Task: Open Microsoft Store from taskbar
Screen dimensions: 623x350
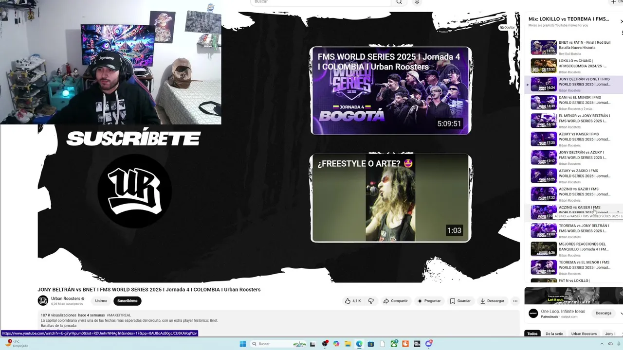Action: coord(371,344)
